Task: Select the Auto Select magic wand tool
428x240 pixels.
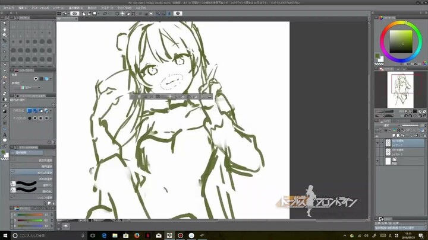Action: (x=5, y=52)
